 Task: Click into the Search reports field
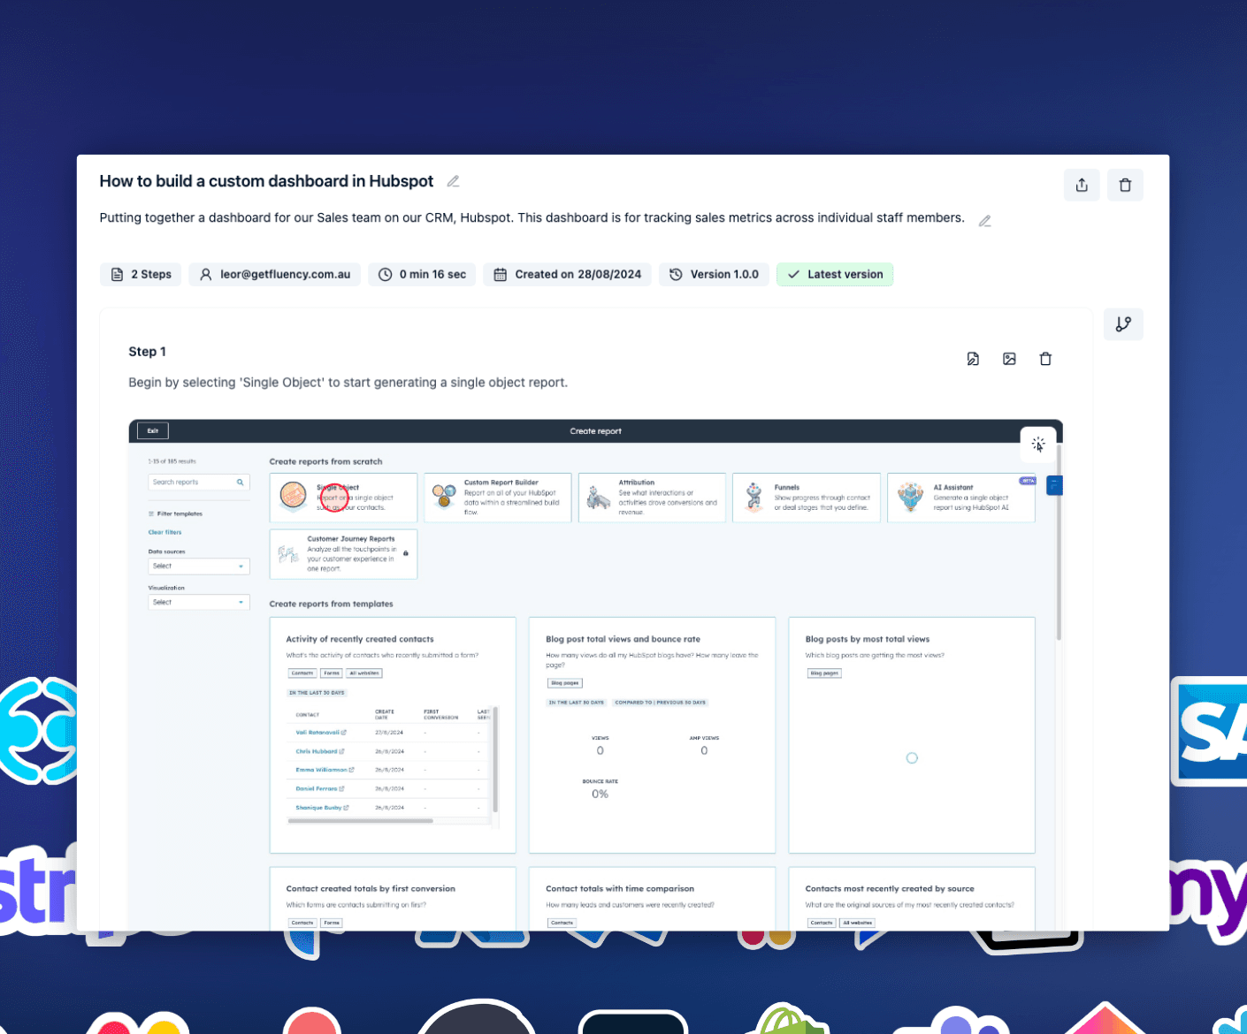pyautogui.click(x=199, y=483)
